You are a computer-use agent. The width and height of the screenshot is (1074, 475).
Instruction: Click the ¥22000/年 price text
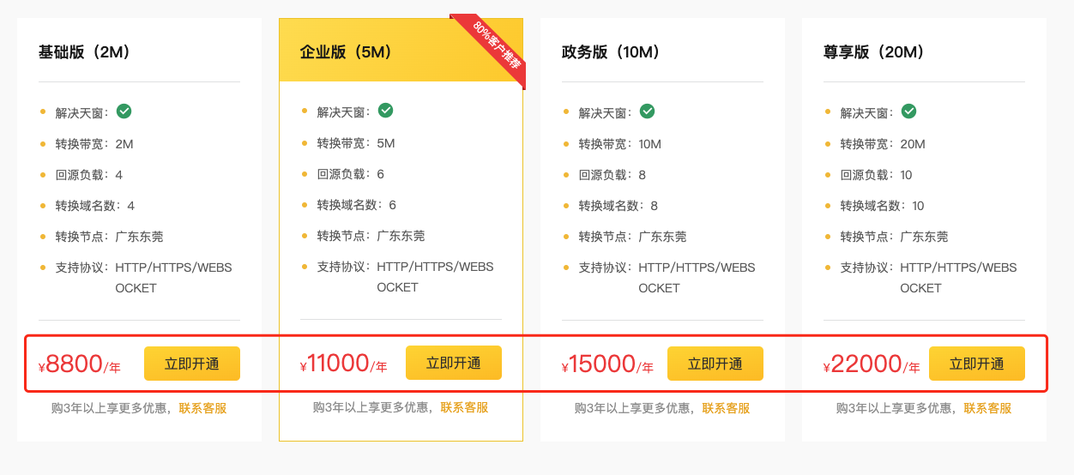coord(871,365)
